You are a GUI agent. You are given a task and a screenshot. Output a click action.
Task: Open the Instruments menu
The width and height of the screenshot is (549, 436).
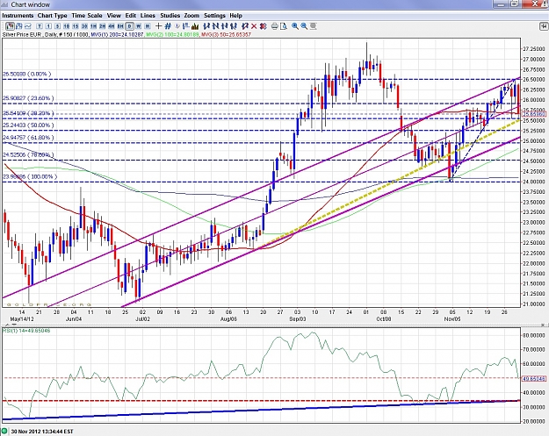(x=18, y=16)
